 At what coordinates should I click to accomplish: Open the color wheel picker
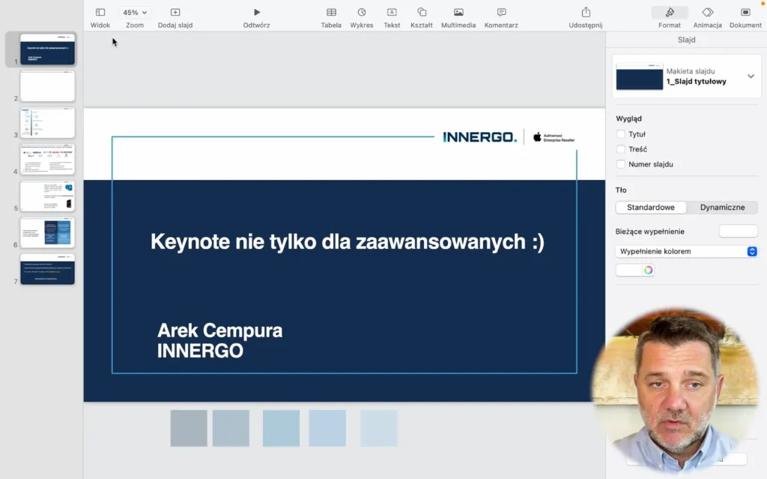point(648,270)
